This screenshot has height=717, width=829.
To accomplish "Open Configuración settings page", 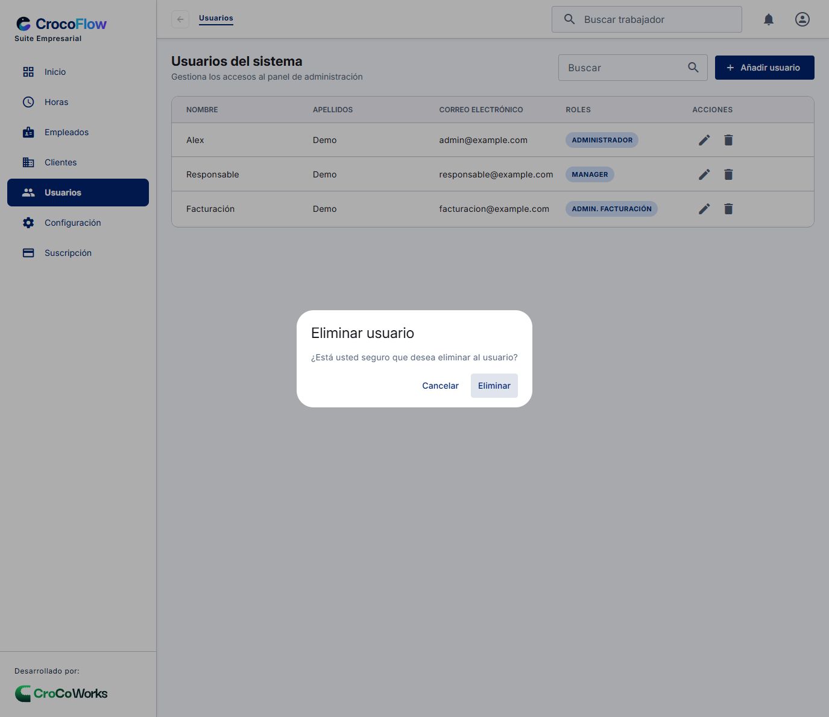I will pos(78,223).
